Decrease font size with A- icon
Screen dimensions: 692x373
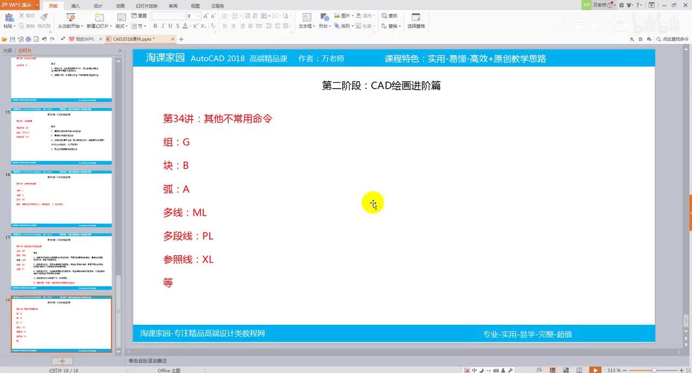click(x=214, y=16)
